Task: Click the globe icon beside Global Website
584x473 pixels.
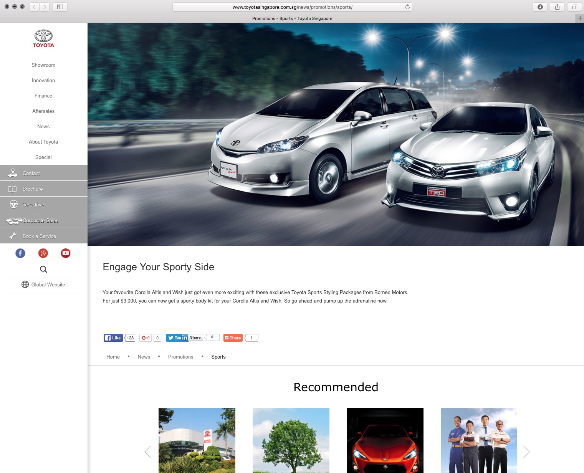Action: tap(25, 284)
